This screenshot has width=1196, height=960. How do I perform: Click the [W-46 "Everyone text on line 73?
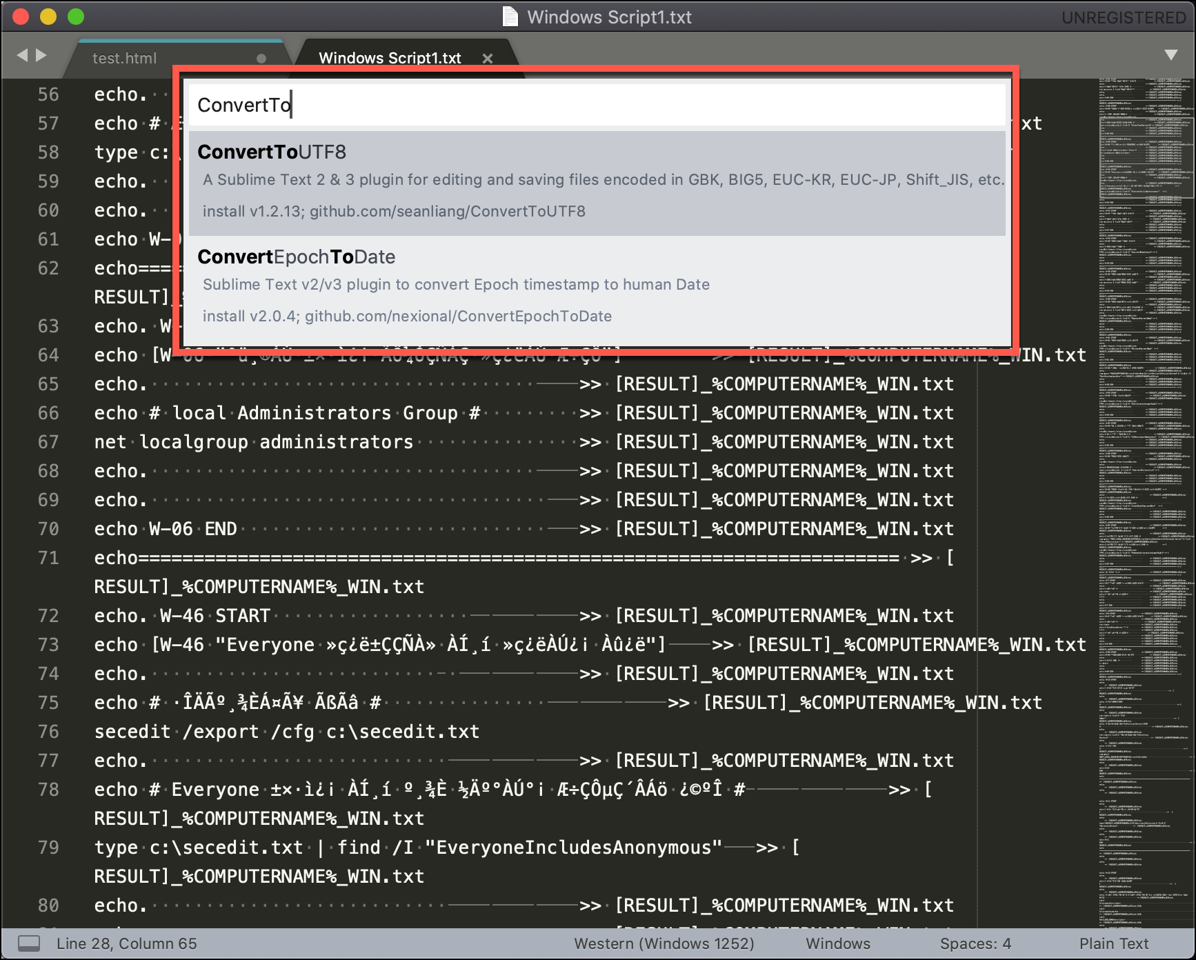click(x=232, y=645)
